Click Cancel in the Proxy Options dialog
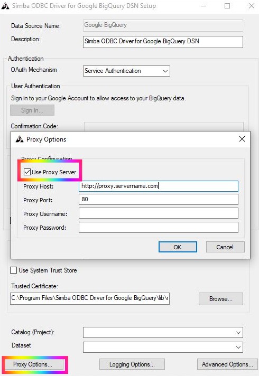The image size is (259, 376). click(225, 247)
